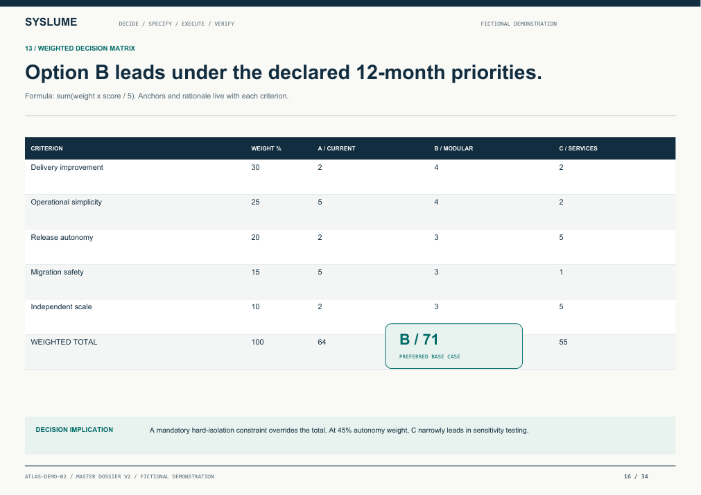Click the 'PREFERRED BASE CASE' caption
Viewport: 701px width, 495px height.
(x=430, y=356)
